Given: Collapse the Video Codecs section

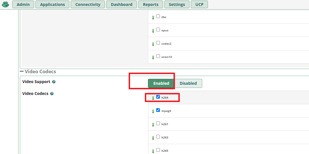Looking at the screenshot, I should click(x=22, y=71).
